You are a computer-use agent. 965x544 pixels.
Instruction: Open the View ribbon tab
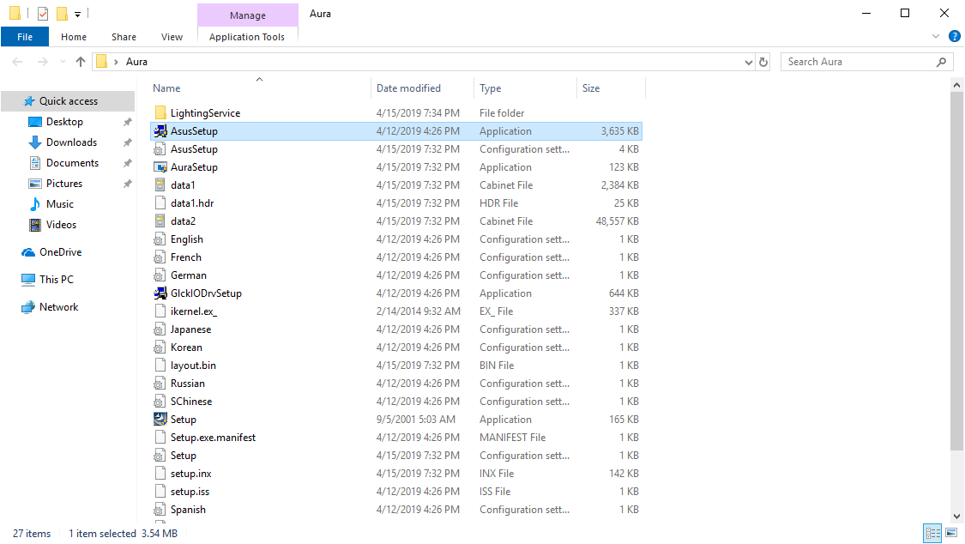pyautogui.click(x=172, y=37)
